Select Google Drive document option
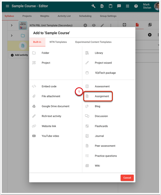The width and height of the screenshot is (161, 195). pos(55,106)
